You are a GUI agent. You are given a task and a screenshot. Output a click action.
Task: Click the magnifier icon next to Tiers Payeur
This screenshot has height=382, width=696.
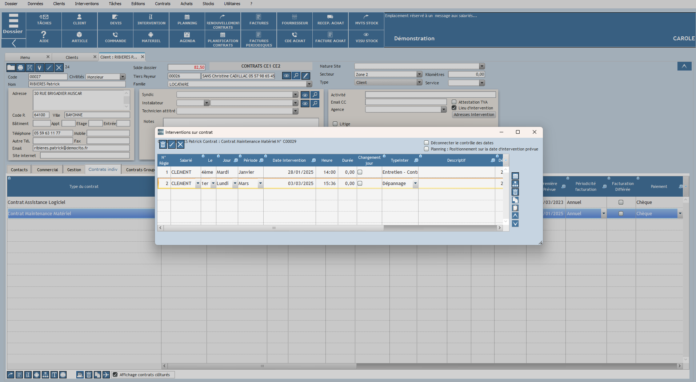click(296, 76)
